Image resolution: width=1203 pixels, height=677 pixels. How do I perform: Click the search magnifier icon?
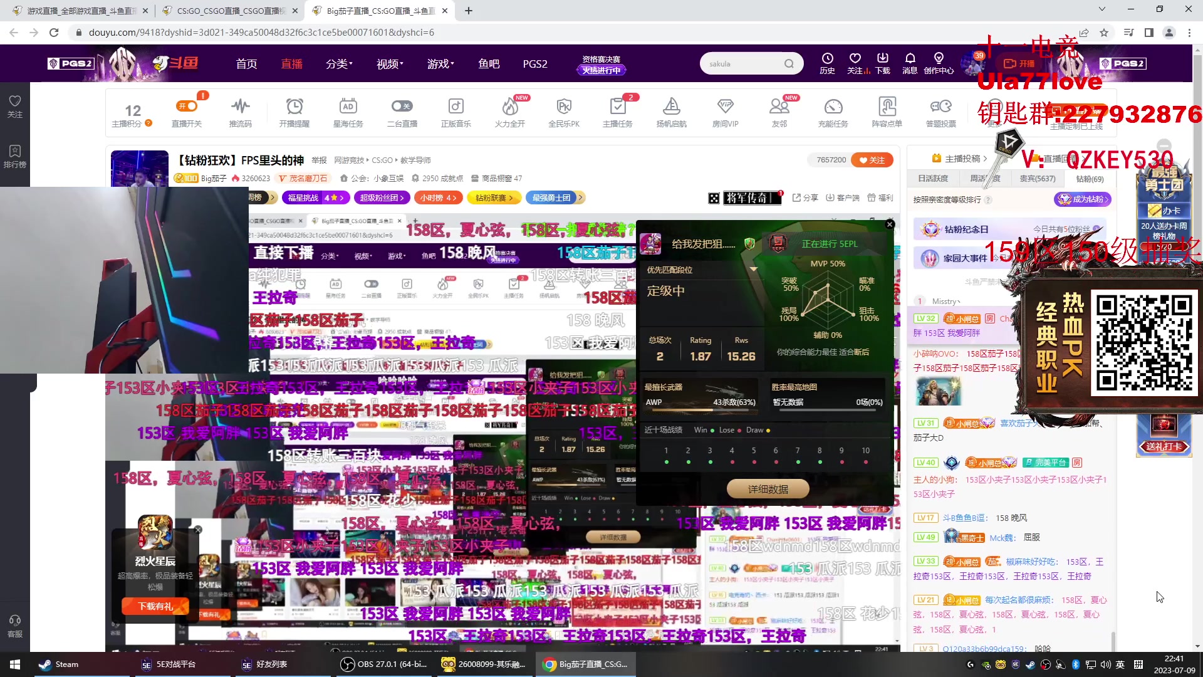coord(789,63)
